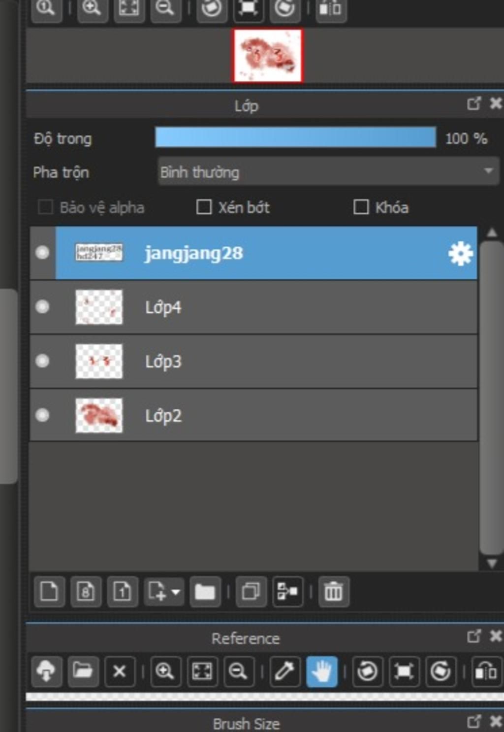This screenshot has height=732, width=504.
Task: Tick the Khóa lock checkbox
Action: [x=361, y=207]
